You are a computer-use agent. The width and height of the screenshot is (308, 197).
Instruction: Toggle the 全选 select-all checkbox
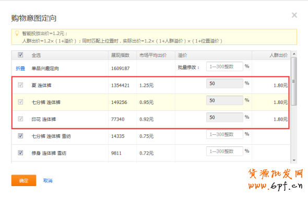[x=20, y=55]
